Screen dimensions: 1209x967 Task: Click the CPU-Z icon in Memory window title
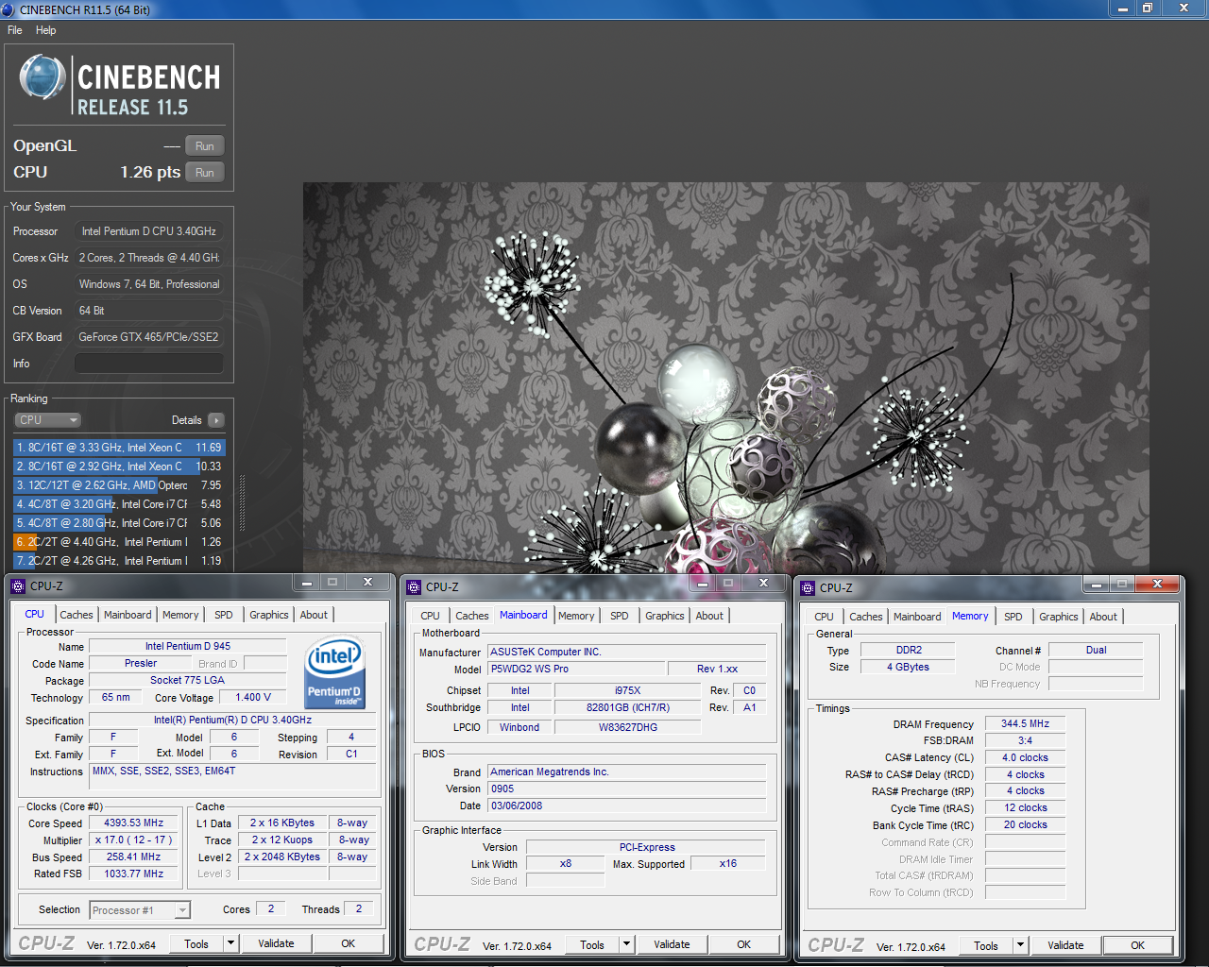coord(808,587)
